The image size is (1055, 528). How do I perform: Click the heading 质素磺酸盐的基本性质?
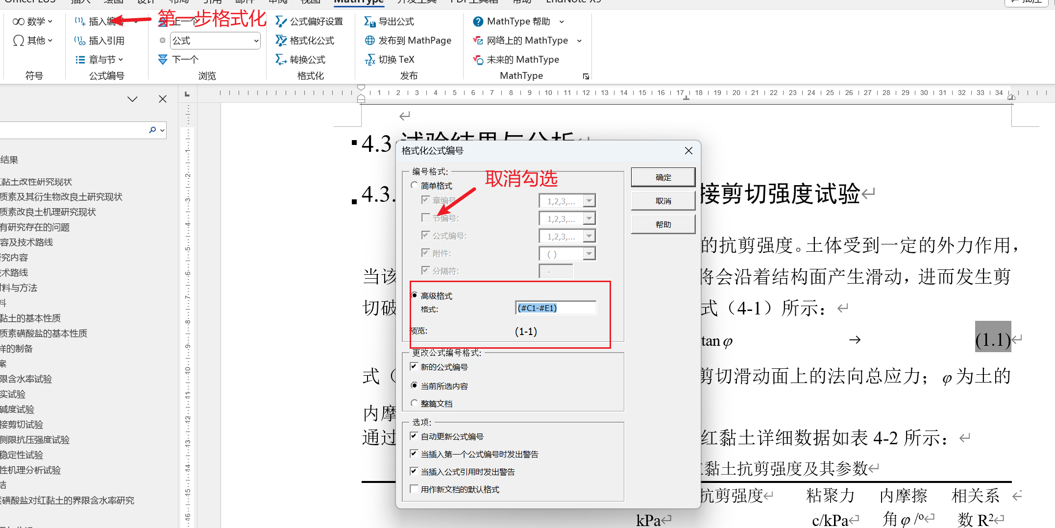(x=44, y=334)
